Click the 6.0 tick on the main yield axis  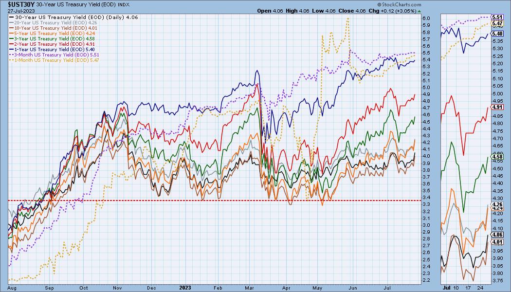[x=427, y=18]
